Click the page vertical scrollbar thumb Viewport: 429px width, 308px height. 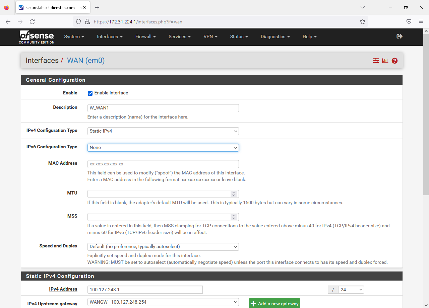[x=426, y=114]
